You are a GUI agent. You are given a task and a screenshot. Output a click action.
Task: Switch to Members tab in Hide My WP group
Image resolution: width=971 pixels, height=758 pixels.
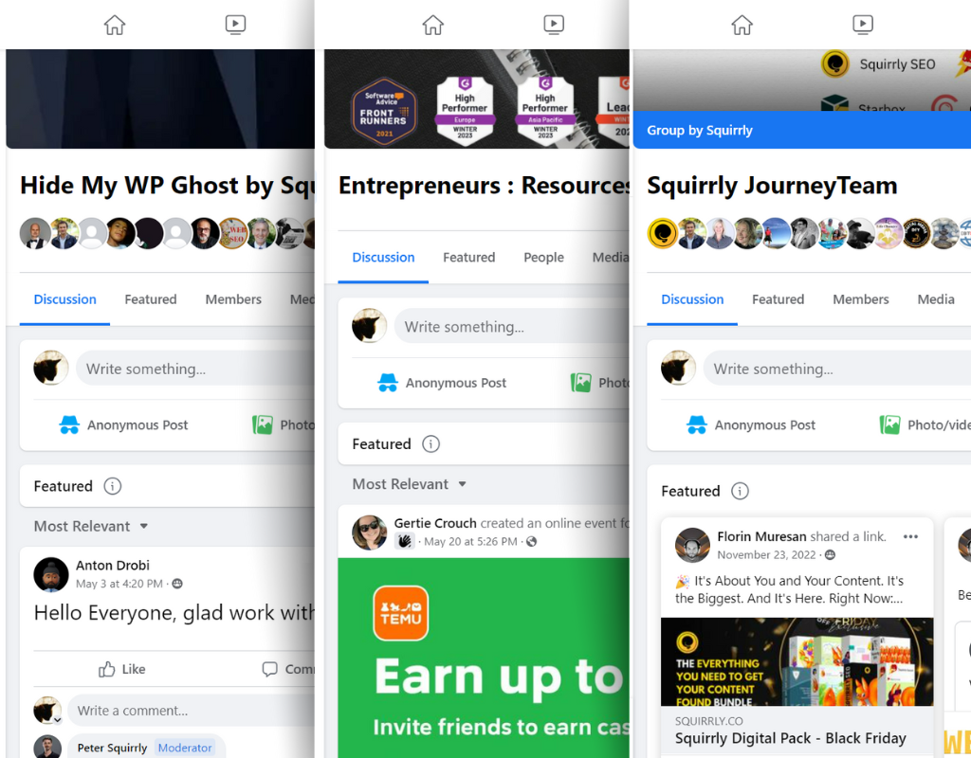click(233, 299)
